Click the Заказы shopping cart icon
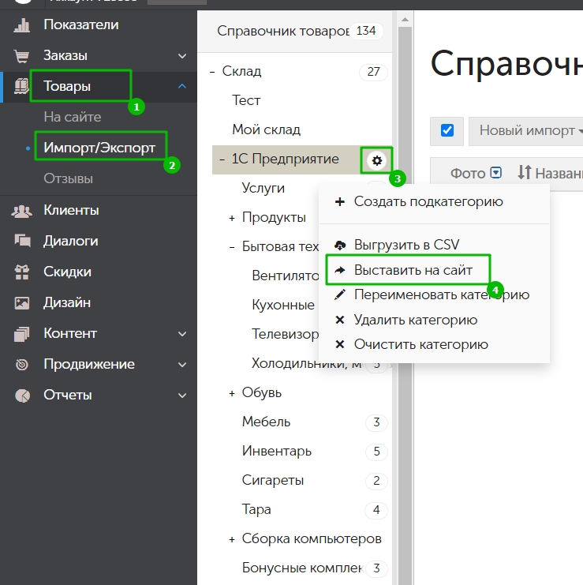 coord(21,56)
